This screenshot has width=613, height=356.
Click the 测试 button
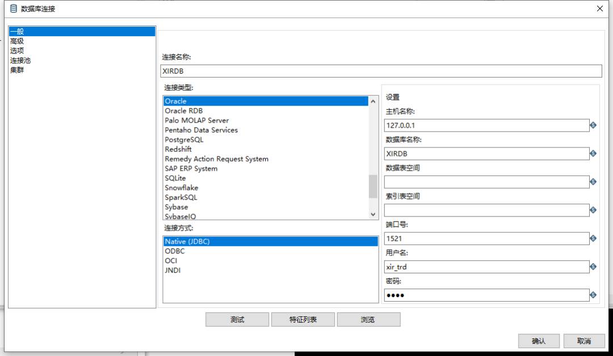coord(237,319)
